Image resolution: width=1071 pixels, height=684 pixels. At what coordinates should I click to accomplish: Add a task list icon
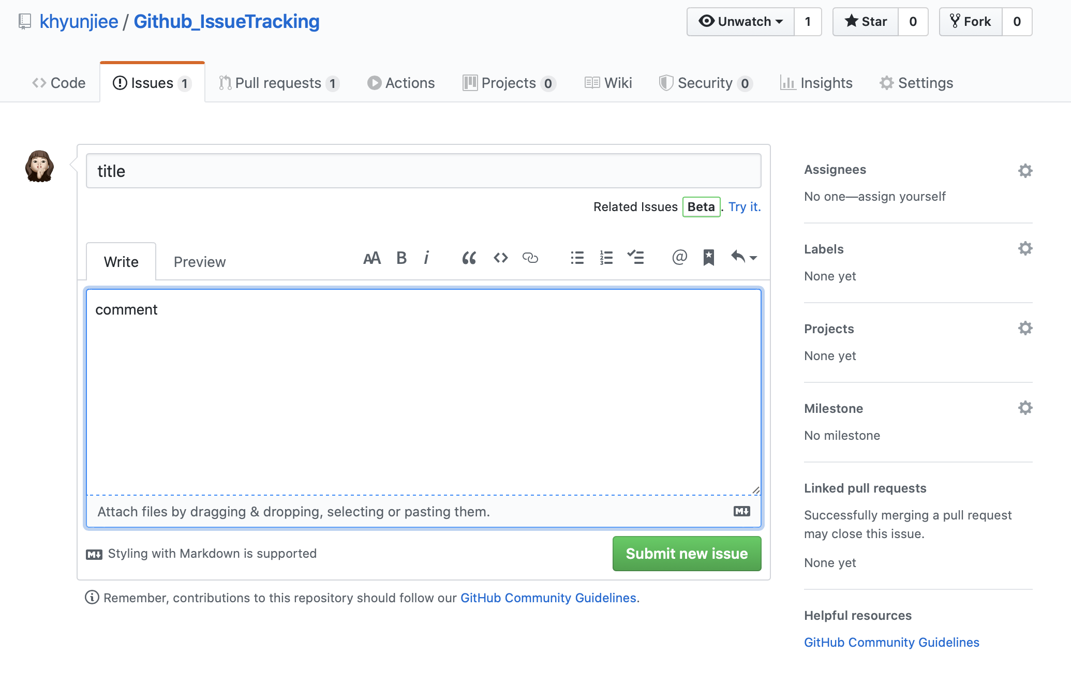coord(635,258)
